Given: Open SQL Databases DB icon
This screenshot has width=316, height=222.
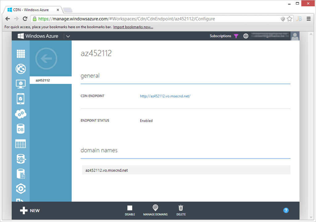Looking at the screenshot, I should coord(21,129).
